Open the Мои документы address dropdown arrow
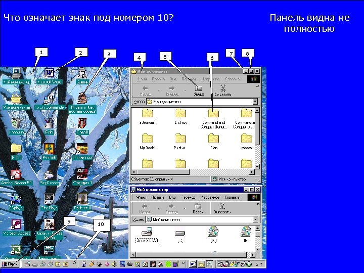 [255, 102]
